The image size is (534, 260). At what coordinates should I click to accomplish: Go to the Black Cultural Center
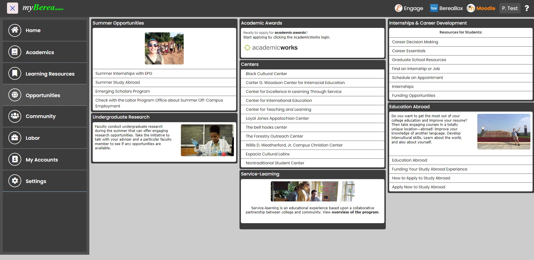pyautogui.click(x=266, y=74)
